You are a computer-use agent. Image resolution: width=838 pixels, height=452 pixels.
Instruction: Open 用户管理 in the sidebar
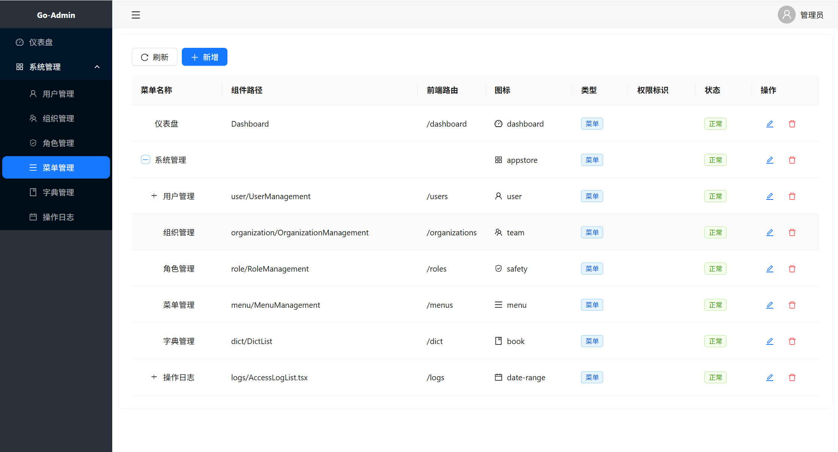pos(58,94)
